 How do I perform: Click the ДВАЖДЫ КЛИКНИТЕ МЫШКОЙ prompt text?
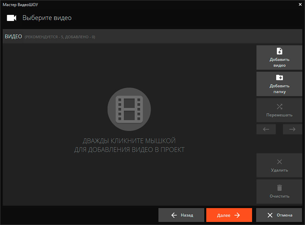[x=129, y=141]
